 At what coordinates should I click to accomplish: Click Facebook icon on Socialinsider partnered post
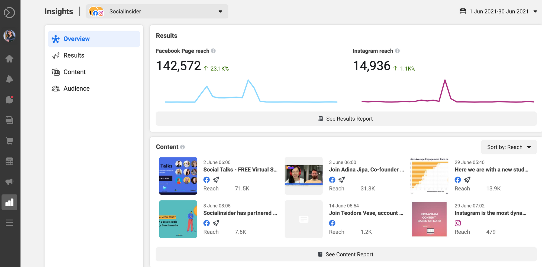207,223
